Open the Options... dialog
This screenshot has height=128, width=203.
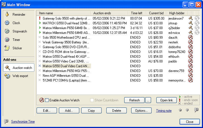(x=141, y=110)
